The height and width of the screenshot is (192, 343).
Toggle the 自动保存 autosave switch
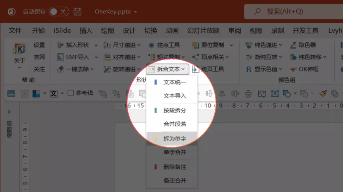tap(59, 12)
